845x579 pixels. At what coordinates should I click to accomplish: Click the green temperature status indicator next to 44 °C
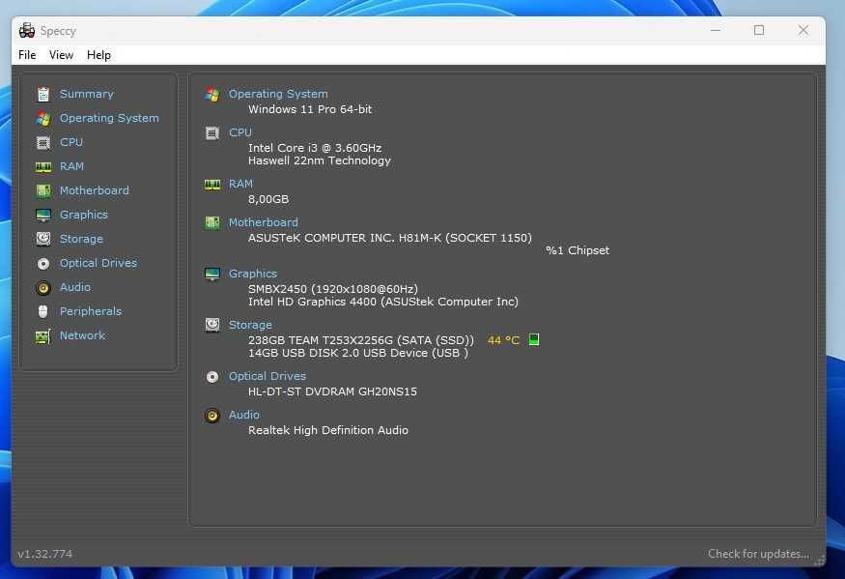pos(533,339)
